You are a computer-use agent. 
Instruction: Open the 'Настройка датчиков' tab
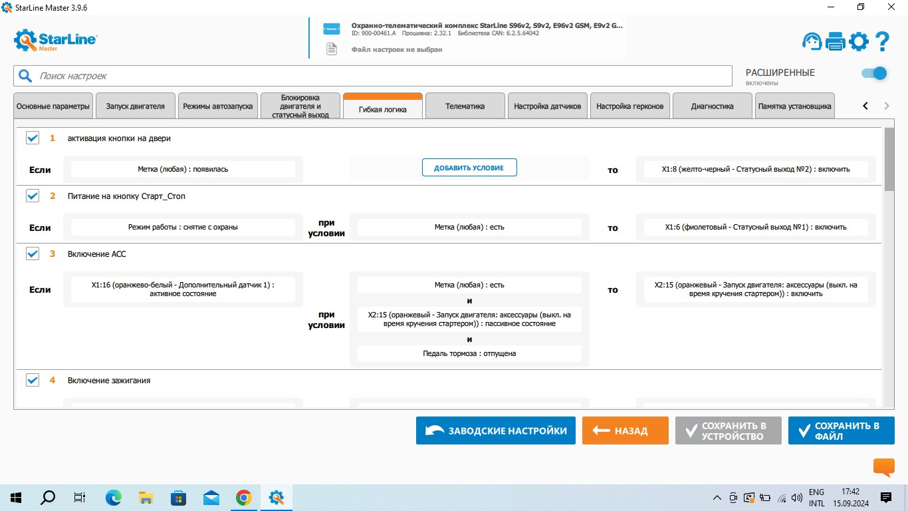548,106
